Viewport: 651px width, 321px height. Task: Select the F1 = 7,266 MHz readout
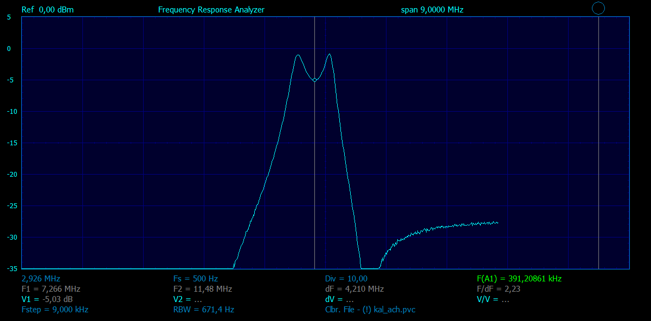(x=51, y=289)
